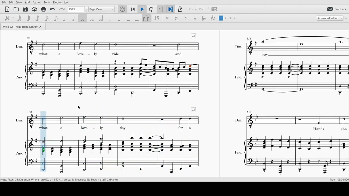Open Page View mode dropdown
This screenshot has width=349, height=196.
pyautogui.click(x=101, y=9)
